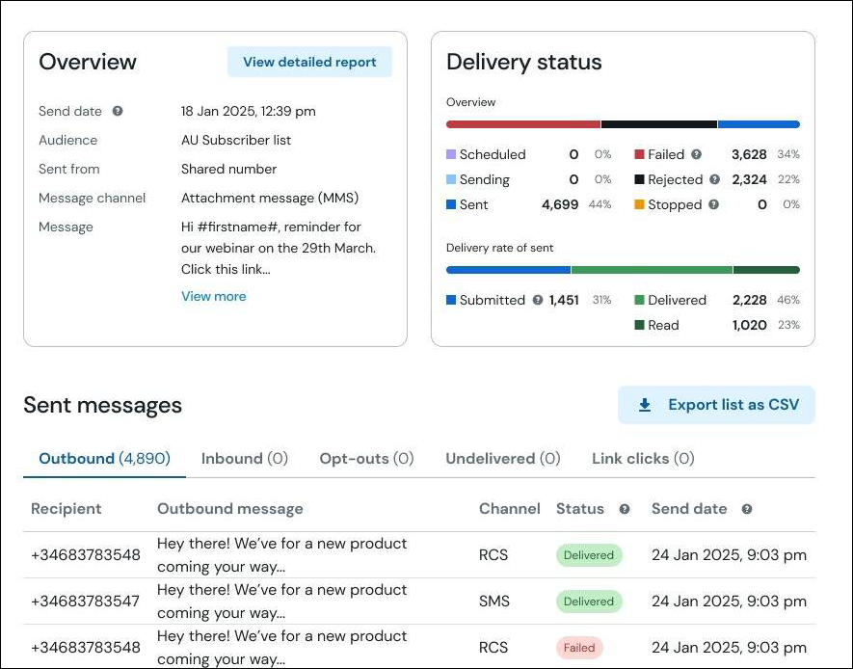
Task: Click the help icon next to Send date in Overview
Action: pyautogui.click(x=118, y=111)
